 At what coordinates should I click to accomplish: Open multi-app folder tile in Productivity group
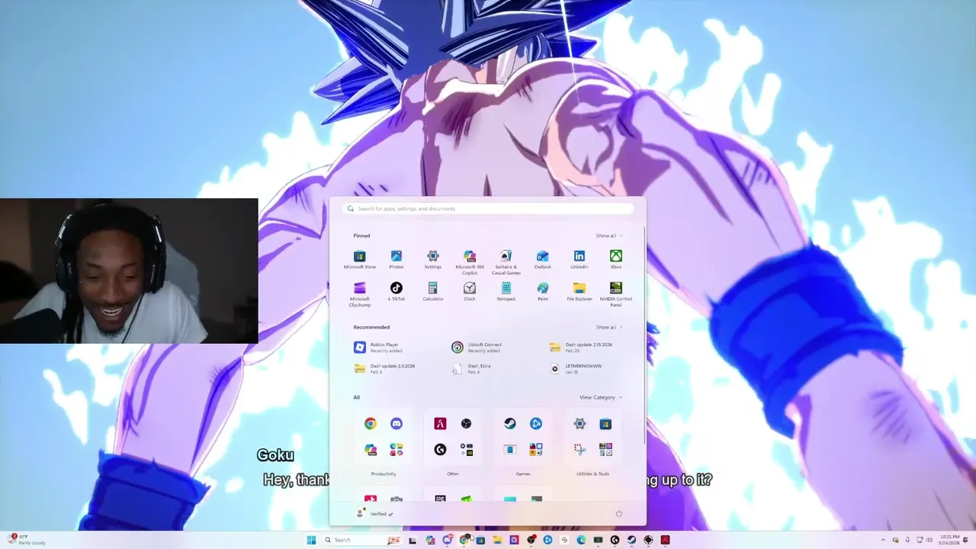396,449
